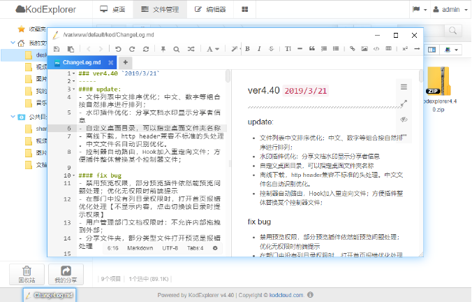Image resolution: width=472 pixels, height=302 pixels.
Task: Click the save file icon in editor toolbar
Action: pos(54,49)
